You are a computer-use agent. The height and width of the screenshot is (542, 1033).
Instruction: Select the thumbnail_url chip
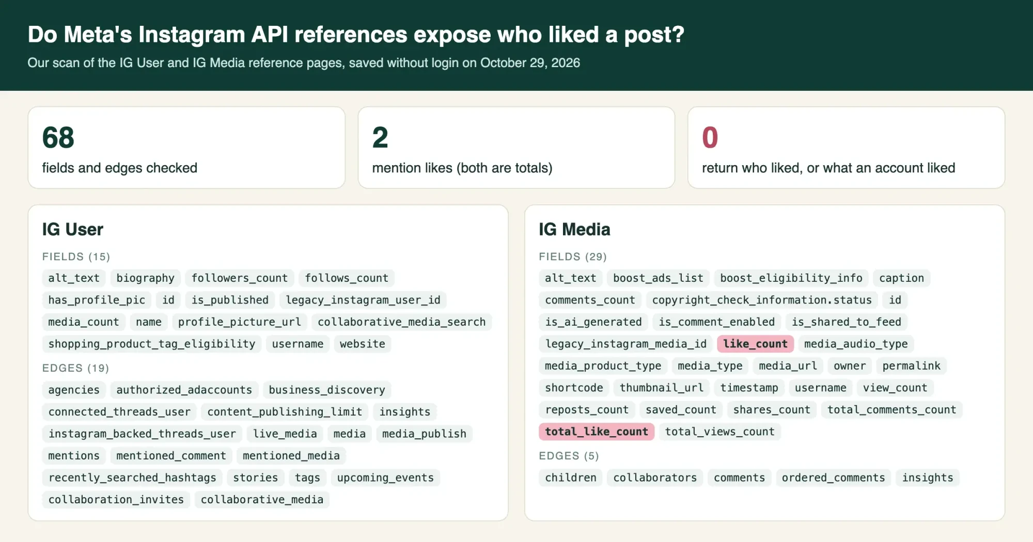(x=662, y=388)
